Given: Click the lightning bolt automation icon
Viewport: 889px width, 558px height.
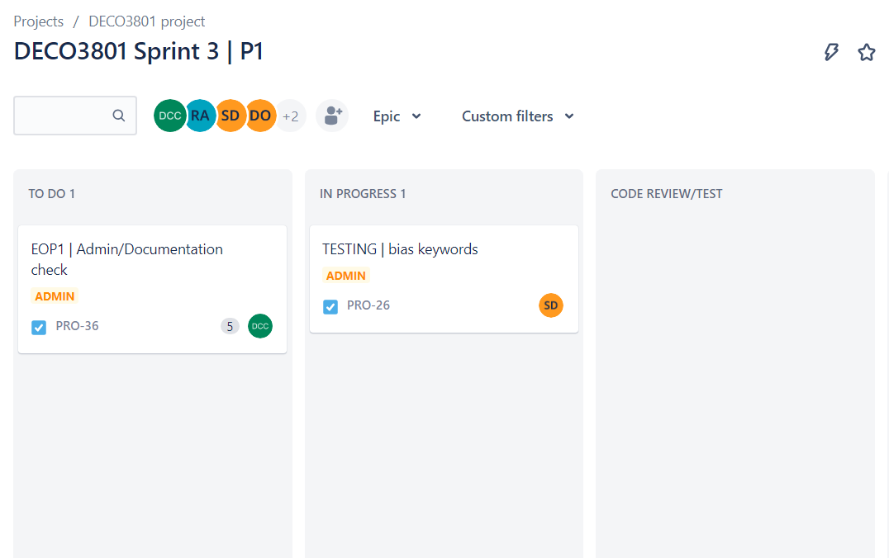Looking at the screenshot, I should [x=832, y=52].
